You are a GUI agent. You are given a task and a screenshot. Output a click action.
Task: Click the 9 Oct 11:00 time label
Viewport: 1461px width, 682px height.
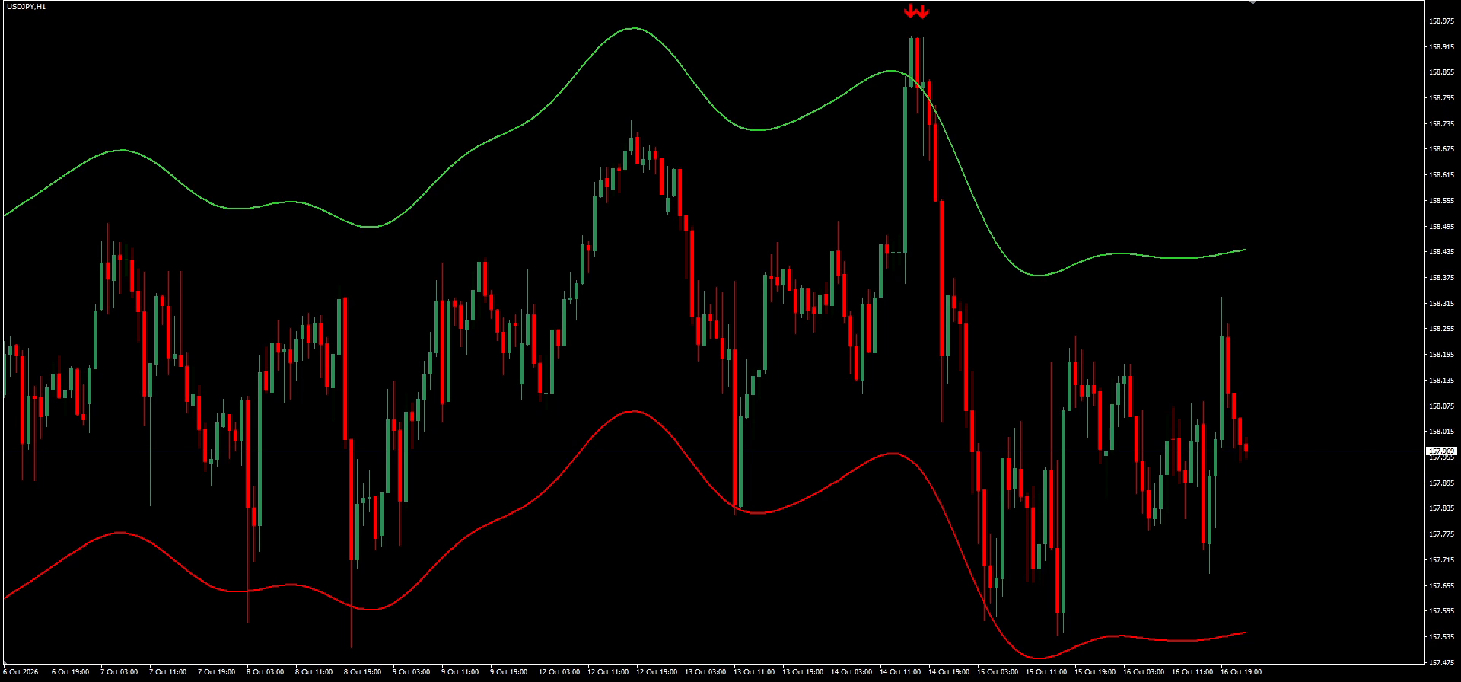pyautogui.click(x=460, y=672)
